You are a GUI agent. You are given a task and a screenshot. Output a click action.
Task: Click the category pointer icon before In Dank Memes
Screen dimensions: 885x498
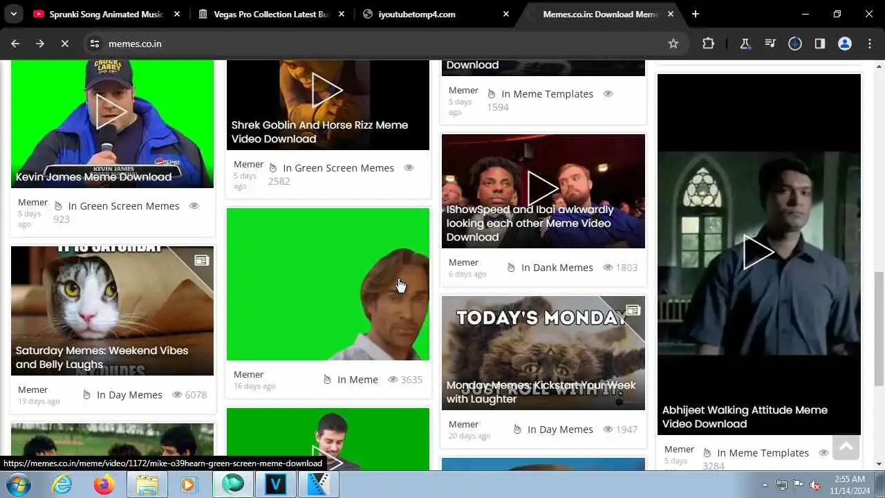pos(511,268)
